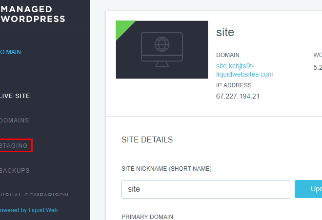Open the Backups sidebar item
322x220 pixels.
(15, 171)
